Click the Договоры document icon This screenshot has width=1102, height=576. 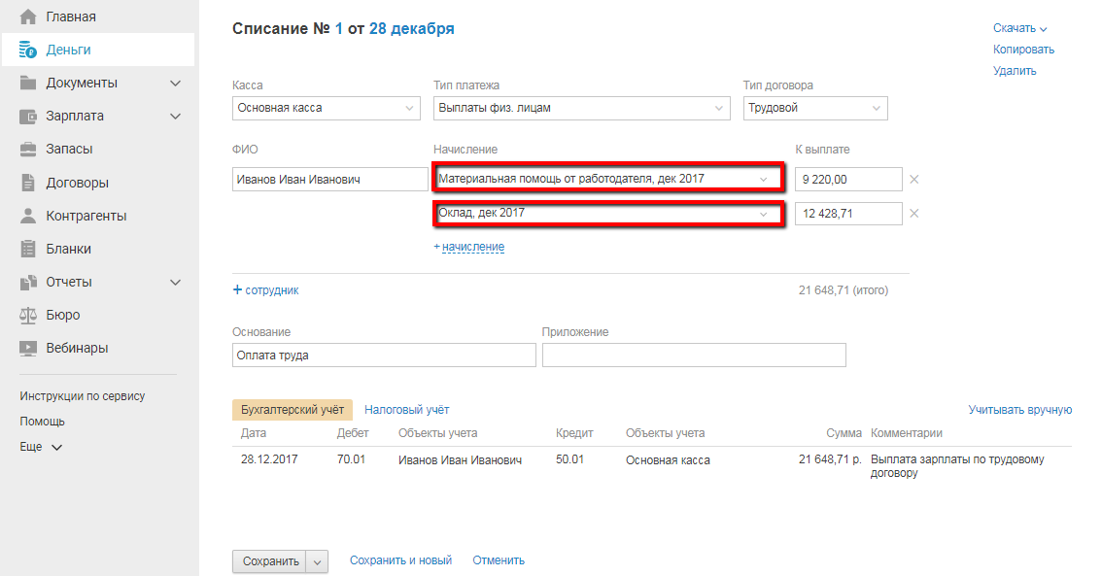(x=28, y=183)
